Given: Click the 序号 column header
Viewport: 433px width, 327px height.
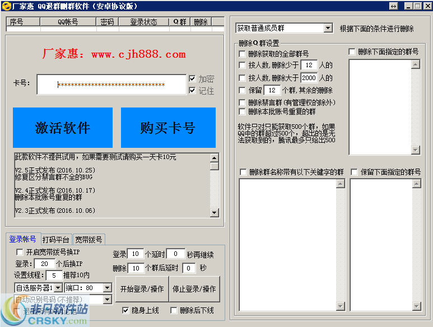Looking at the screenshot, I should (x=23, y=22).
